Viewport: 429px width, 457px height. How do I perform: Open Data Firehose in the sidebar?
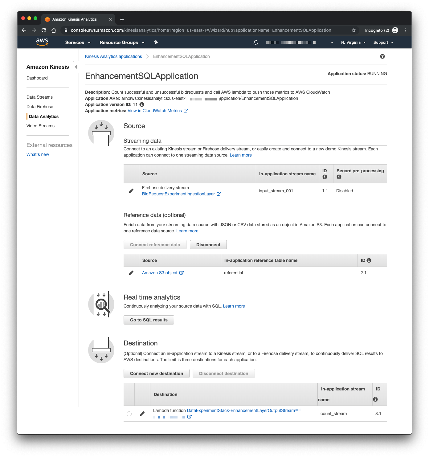pyautogui.click(x=40, y=107)
